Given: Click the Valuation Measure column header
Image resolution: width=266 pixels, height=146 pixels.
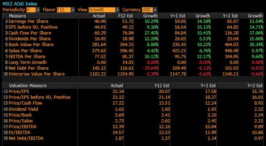Looking at the screenshot, I should (x=28, y=86).
